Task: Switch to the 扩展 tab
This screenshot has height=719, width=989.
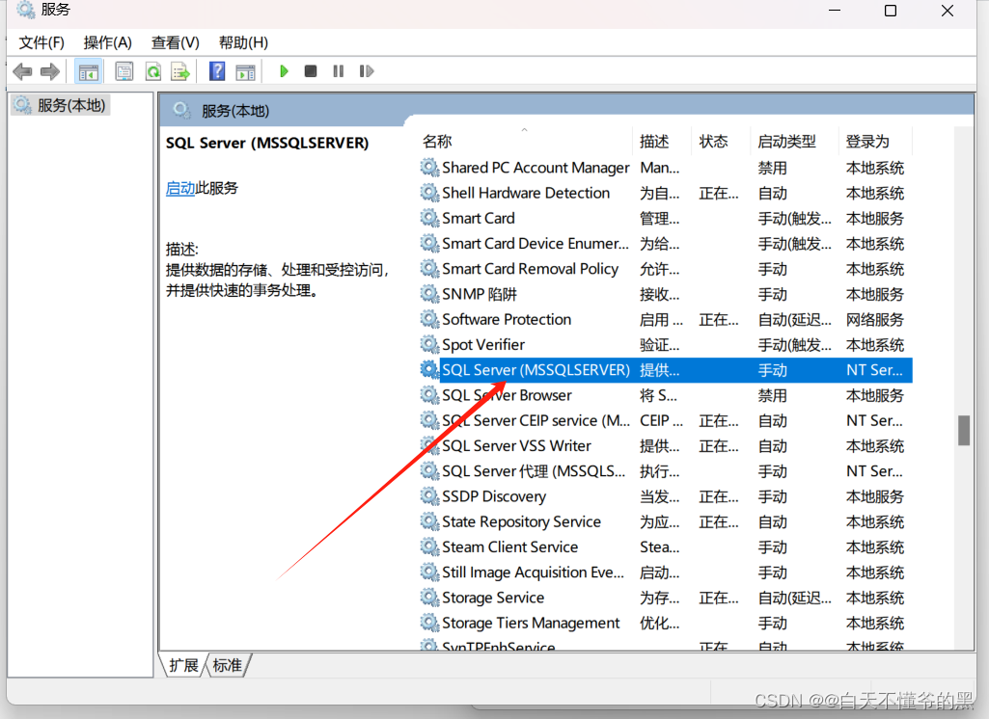Action: [x=183, y=665]
